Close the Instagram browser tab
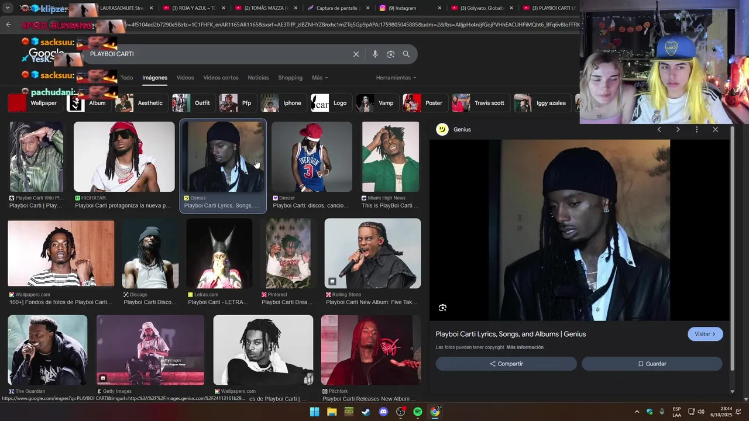Viewport: 749px width, 421px height. coord(439,8)
